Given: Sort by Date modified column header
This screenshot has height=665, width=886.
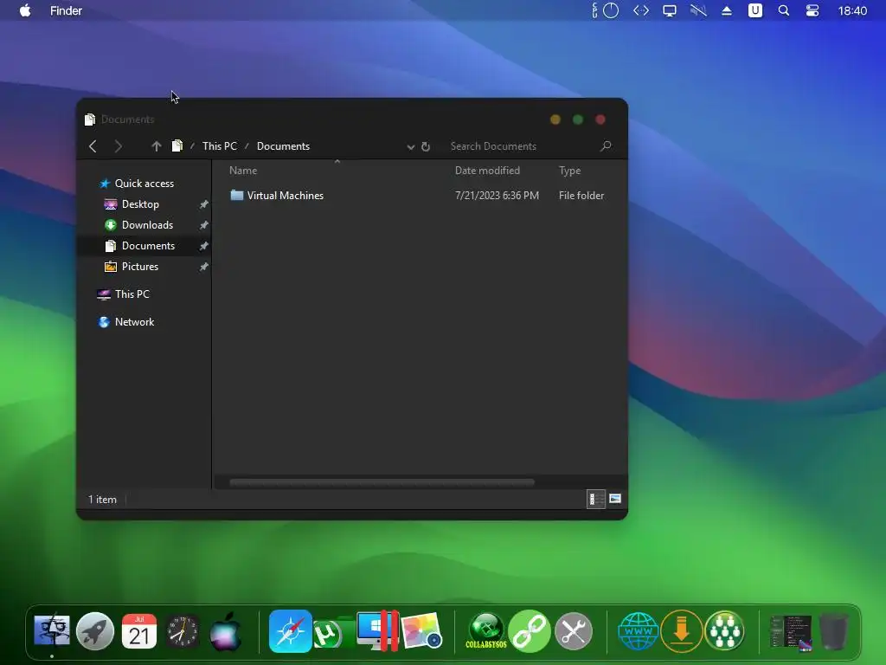Looking at the screenshot, I should pos(487,171).
